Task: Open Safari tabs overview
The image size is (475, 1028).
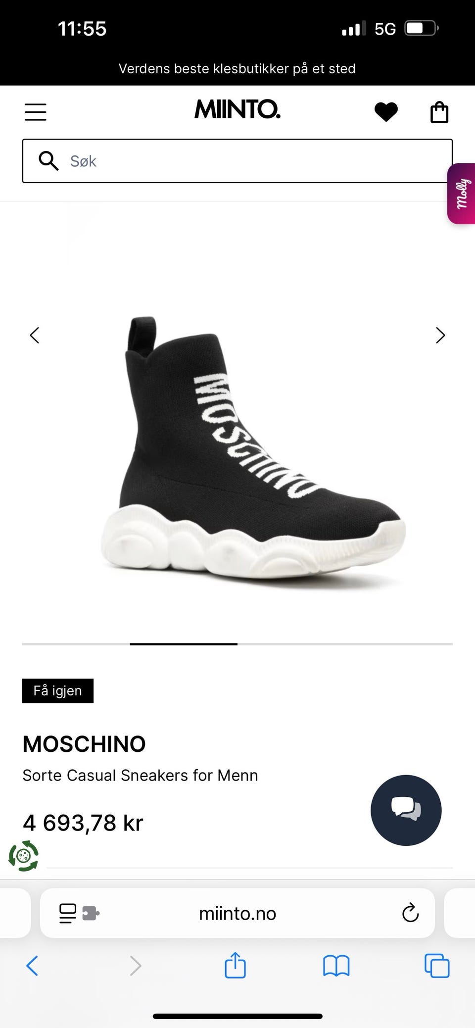Action: tap(437, 966)
